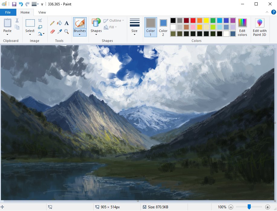Image resolution: width=277 pixels, height=211 pixels.
Task: Click the Paste clipboard icon
Action: point(8,23)
